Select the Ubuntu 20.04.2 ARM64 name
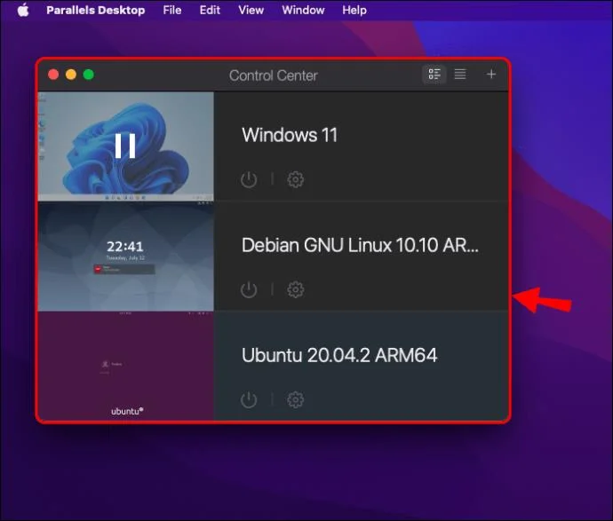Viewport: 613px width, 521px height. click(339, 355)
